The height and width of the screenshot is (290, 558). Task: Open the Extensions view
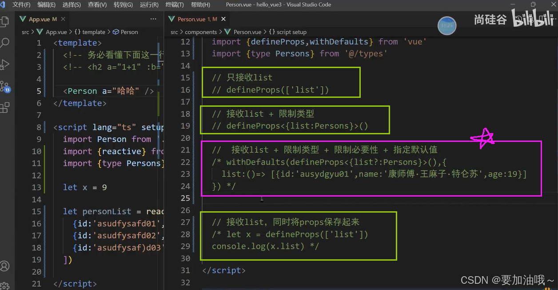[x=4, y=107]
